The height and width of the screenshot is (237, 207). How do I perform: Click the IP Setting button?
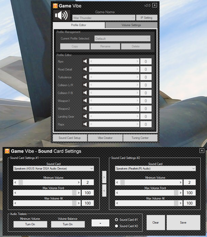(147, 18)
